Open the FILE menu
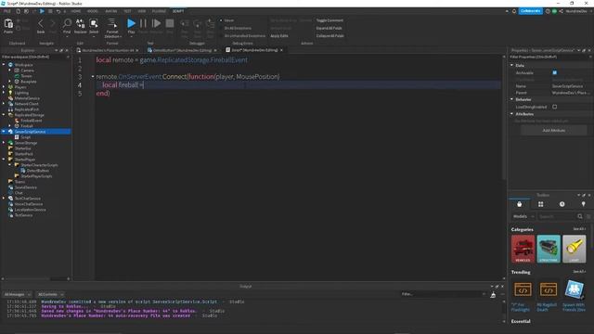This screenshot has height=334, width=594. [x=6, y=11]
